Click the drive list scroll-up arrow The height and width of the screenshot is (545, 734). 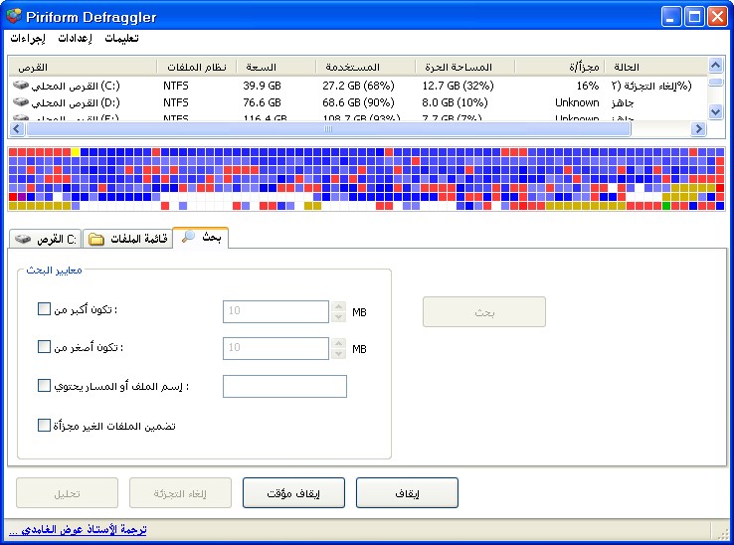(715, 65)
